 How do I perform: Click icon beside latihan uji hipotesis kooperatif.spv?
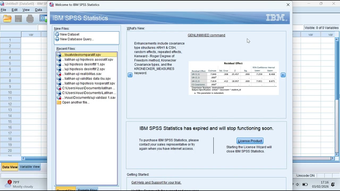59,83
